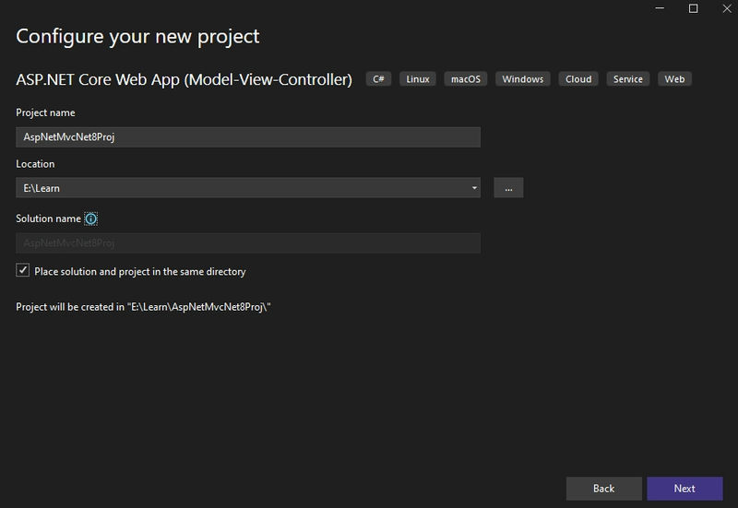Click the Cloud project type tag
This screenshot has width=738, height=508.
(578, 79)
